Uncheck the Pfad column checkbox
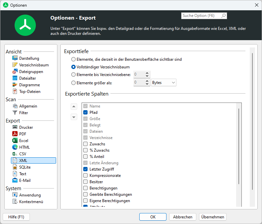Screen dimensions: 262x224 85,112
